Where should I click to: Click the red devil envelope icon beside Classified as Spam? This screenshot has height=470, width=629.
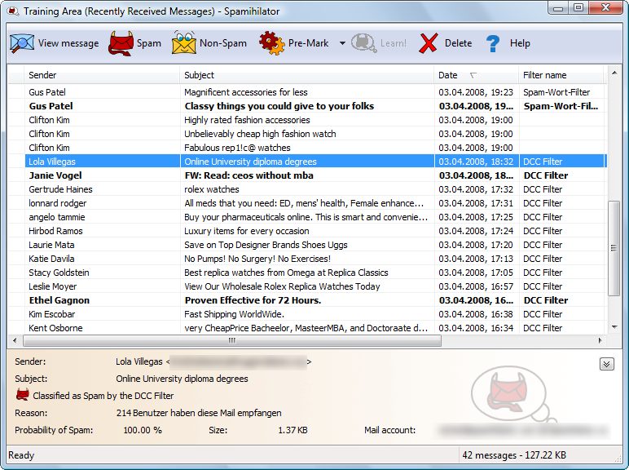tap(23, 395)
